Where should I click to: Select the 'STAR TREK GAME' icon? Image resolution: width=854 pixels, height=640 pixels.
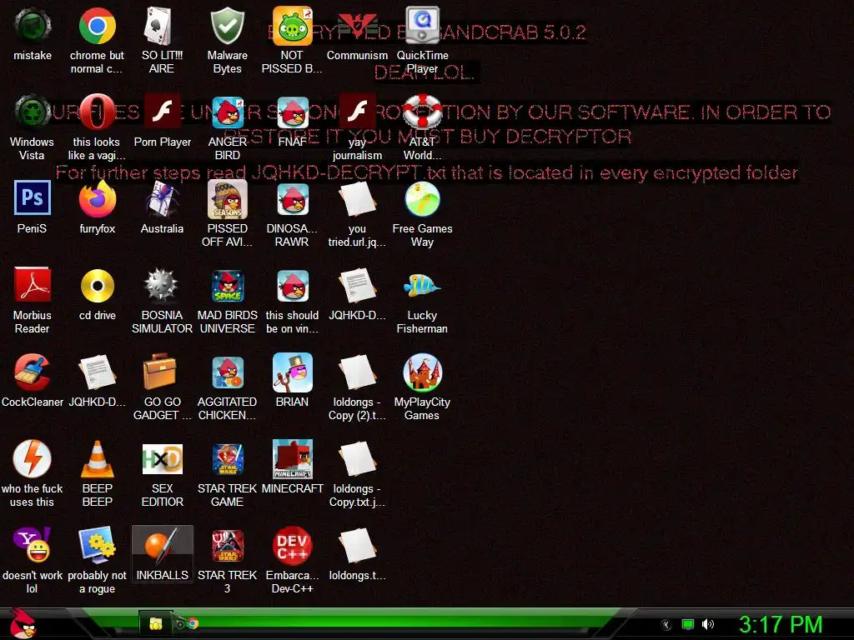227,459
